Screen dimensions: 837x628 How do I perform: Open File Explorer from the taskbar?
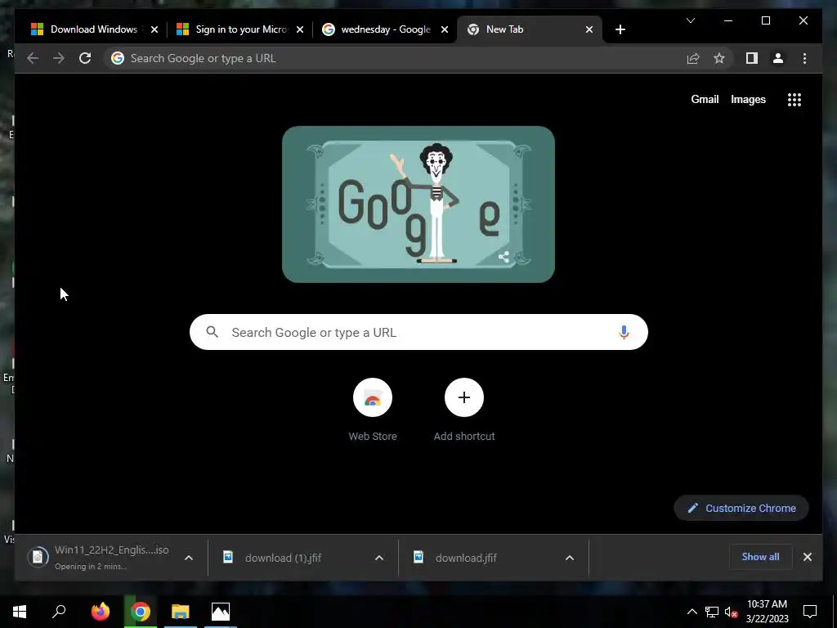(181, 612)
